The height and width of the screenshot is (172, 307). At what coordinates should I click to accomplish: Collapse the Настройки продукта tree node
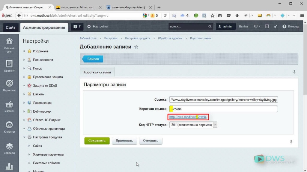[24, 137]
